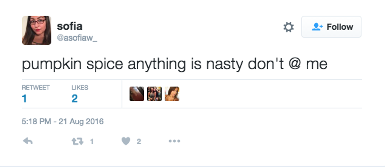Open the three-dot more actions icon

pos(174,142)
